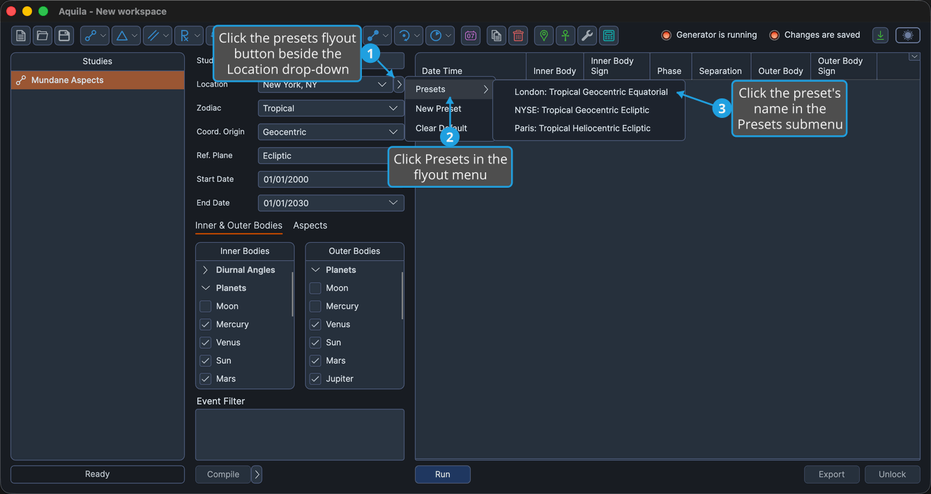Select the linked-nodes aspects study tool
The image size is (931, 494).
pyautogui.click(x=91, y=36)
